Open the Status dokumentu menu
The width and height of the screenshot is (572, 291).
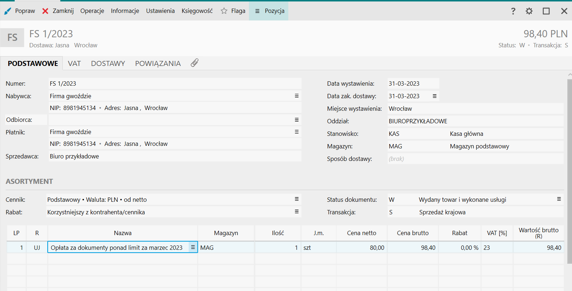(x=559, y=199)
